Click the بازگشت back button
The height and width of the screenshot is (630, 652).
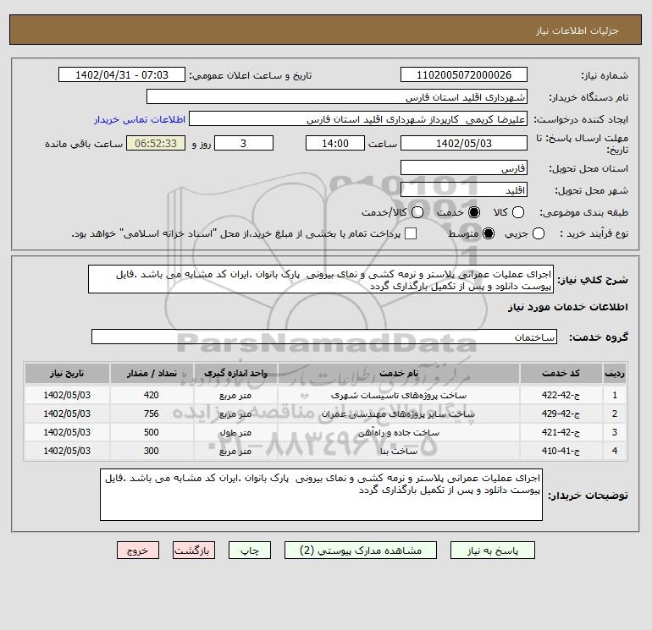pyautogui.click(x=194, y=551)
